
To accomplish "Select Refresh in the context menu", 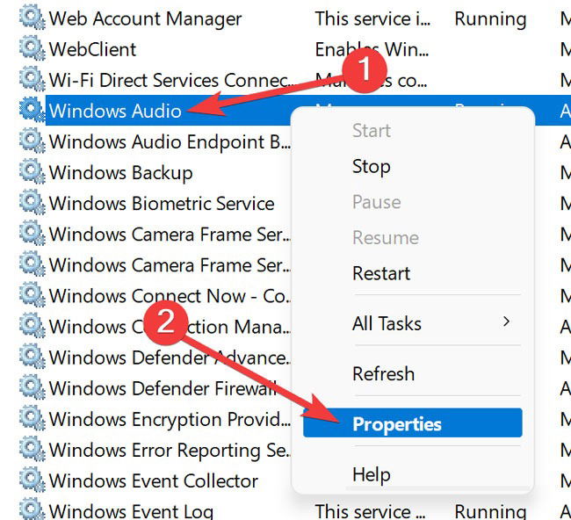I will click(384, 373).
